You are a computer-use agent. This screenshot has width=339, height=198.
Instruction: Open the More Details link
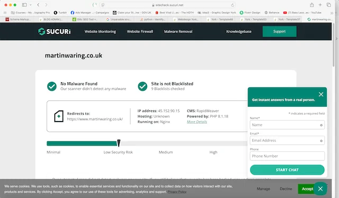[197, 122]
